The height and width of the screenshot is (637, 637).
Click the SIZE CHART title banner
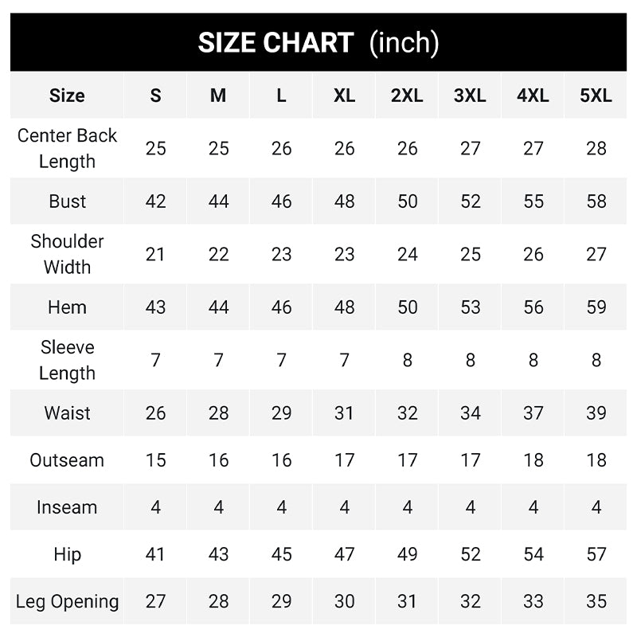click(318, 42)
